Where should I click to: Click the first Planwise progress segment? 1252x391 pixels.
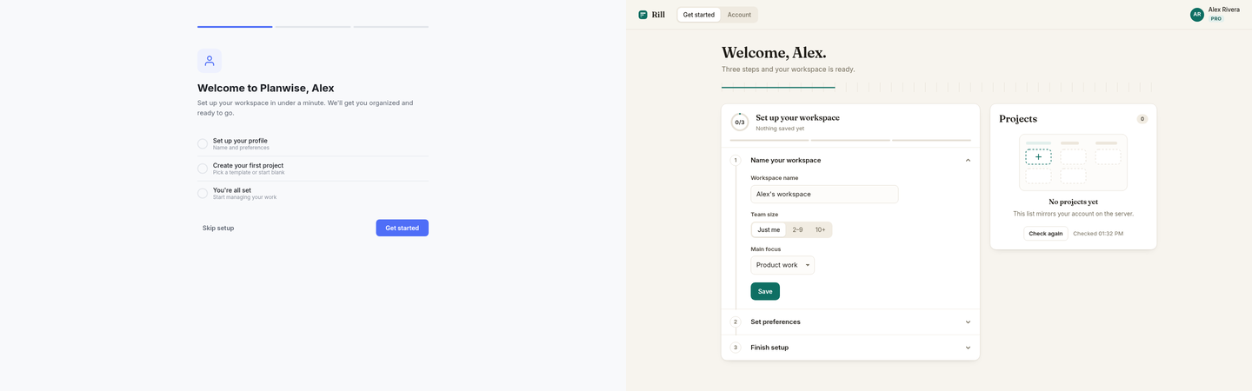click(235, 27)
